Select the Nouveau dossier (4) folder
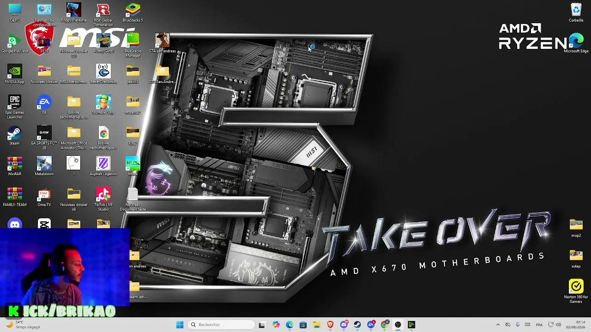Image resolution: width=591 pixels, height=332 pixels. coord(74,199)
